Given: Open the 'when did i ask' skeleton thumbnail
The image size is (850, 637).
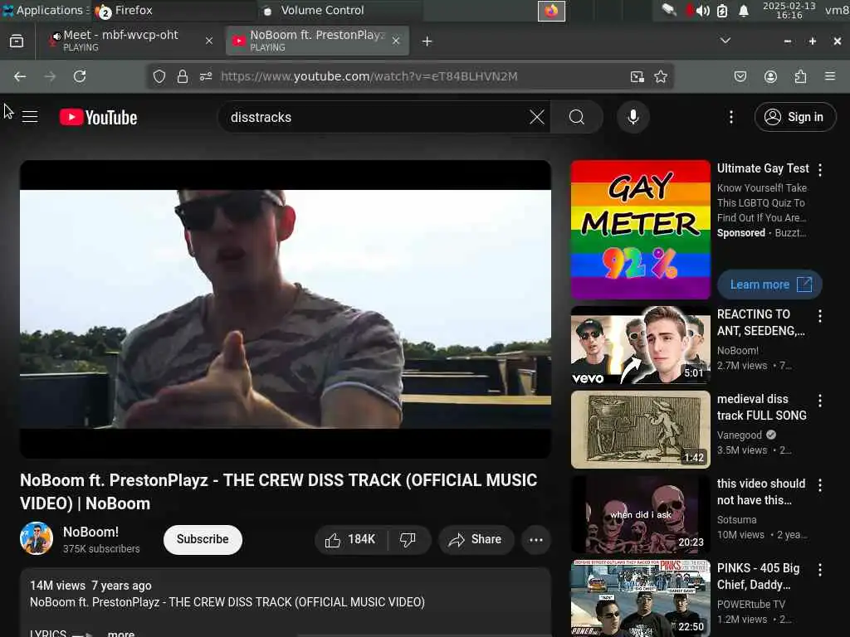Looking at the screenshot, I should pos(640,514).
